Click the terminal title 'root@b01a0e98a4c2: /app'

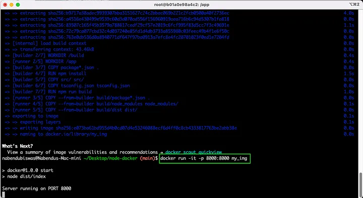click(x=181, y=5)
